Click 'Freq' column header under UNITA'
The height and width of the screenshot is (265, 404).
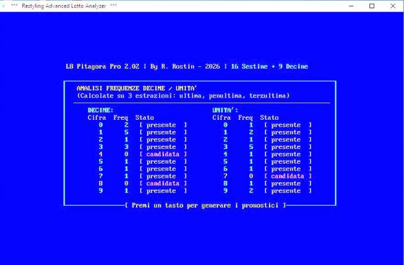pos(245,118)
